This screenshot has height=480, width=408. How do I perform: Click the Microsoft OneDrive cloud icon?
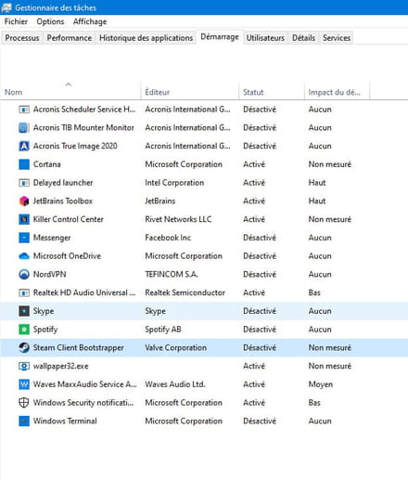click(24, 256)
